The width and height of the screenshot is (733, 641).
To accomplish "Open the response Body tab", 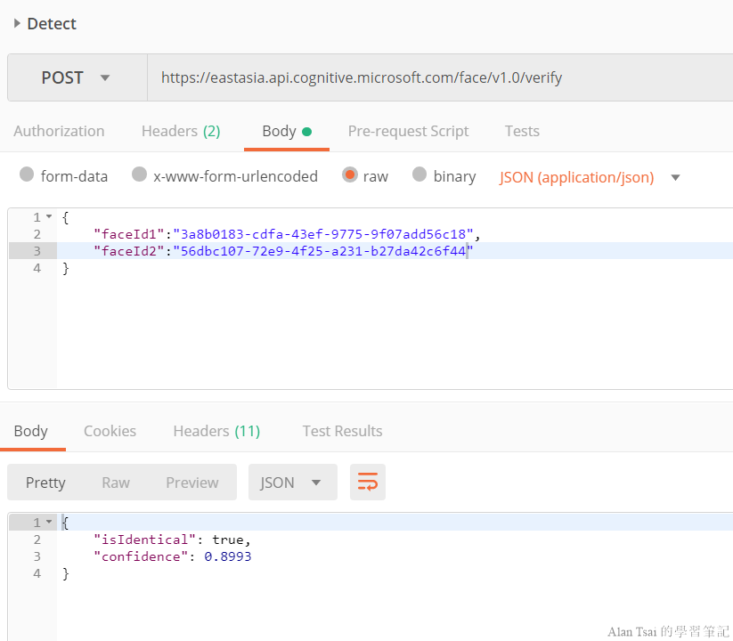I will coord(31,431).
